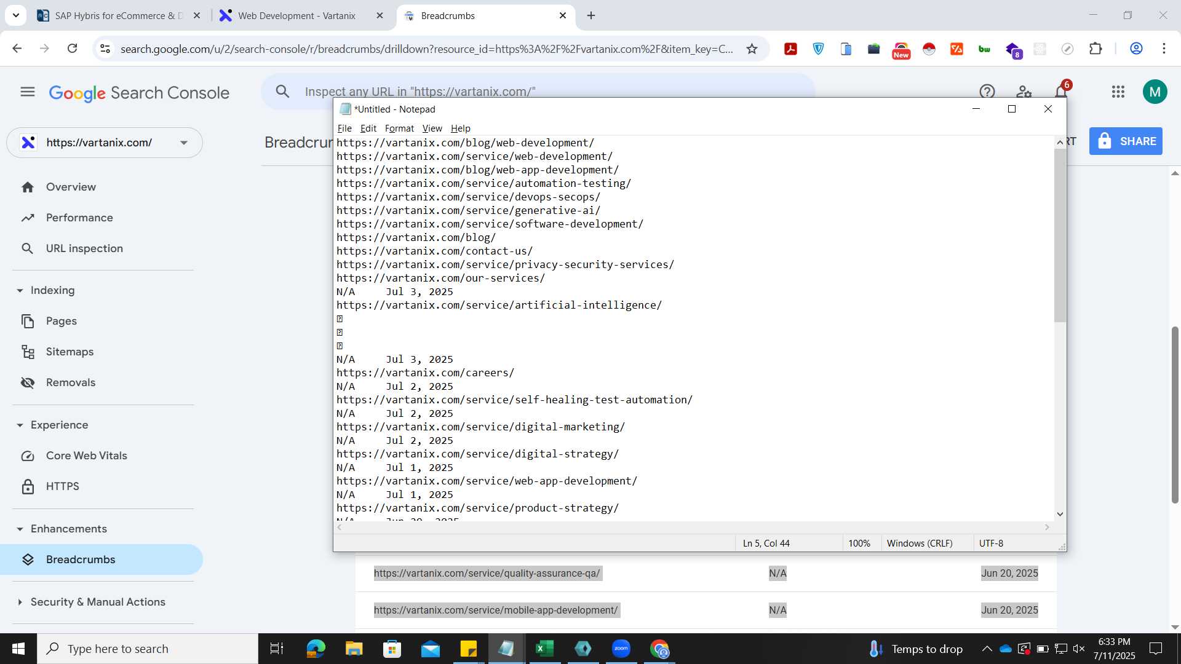Screen dimensions: 1181x664
Task: Open Task View on taskbar
Action: 277,649
